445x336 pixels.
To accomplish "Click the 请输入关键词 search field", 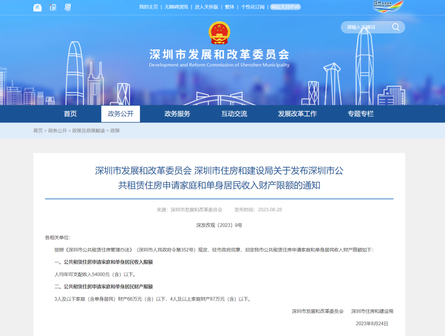I will [x=365, y=27].
